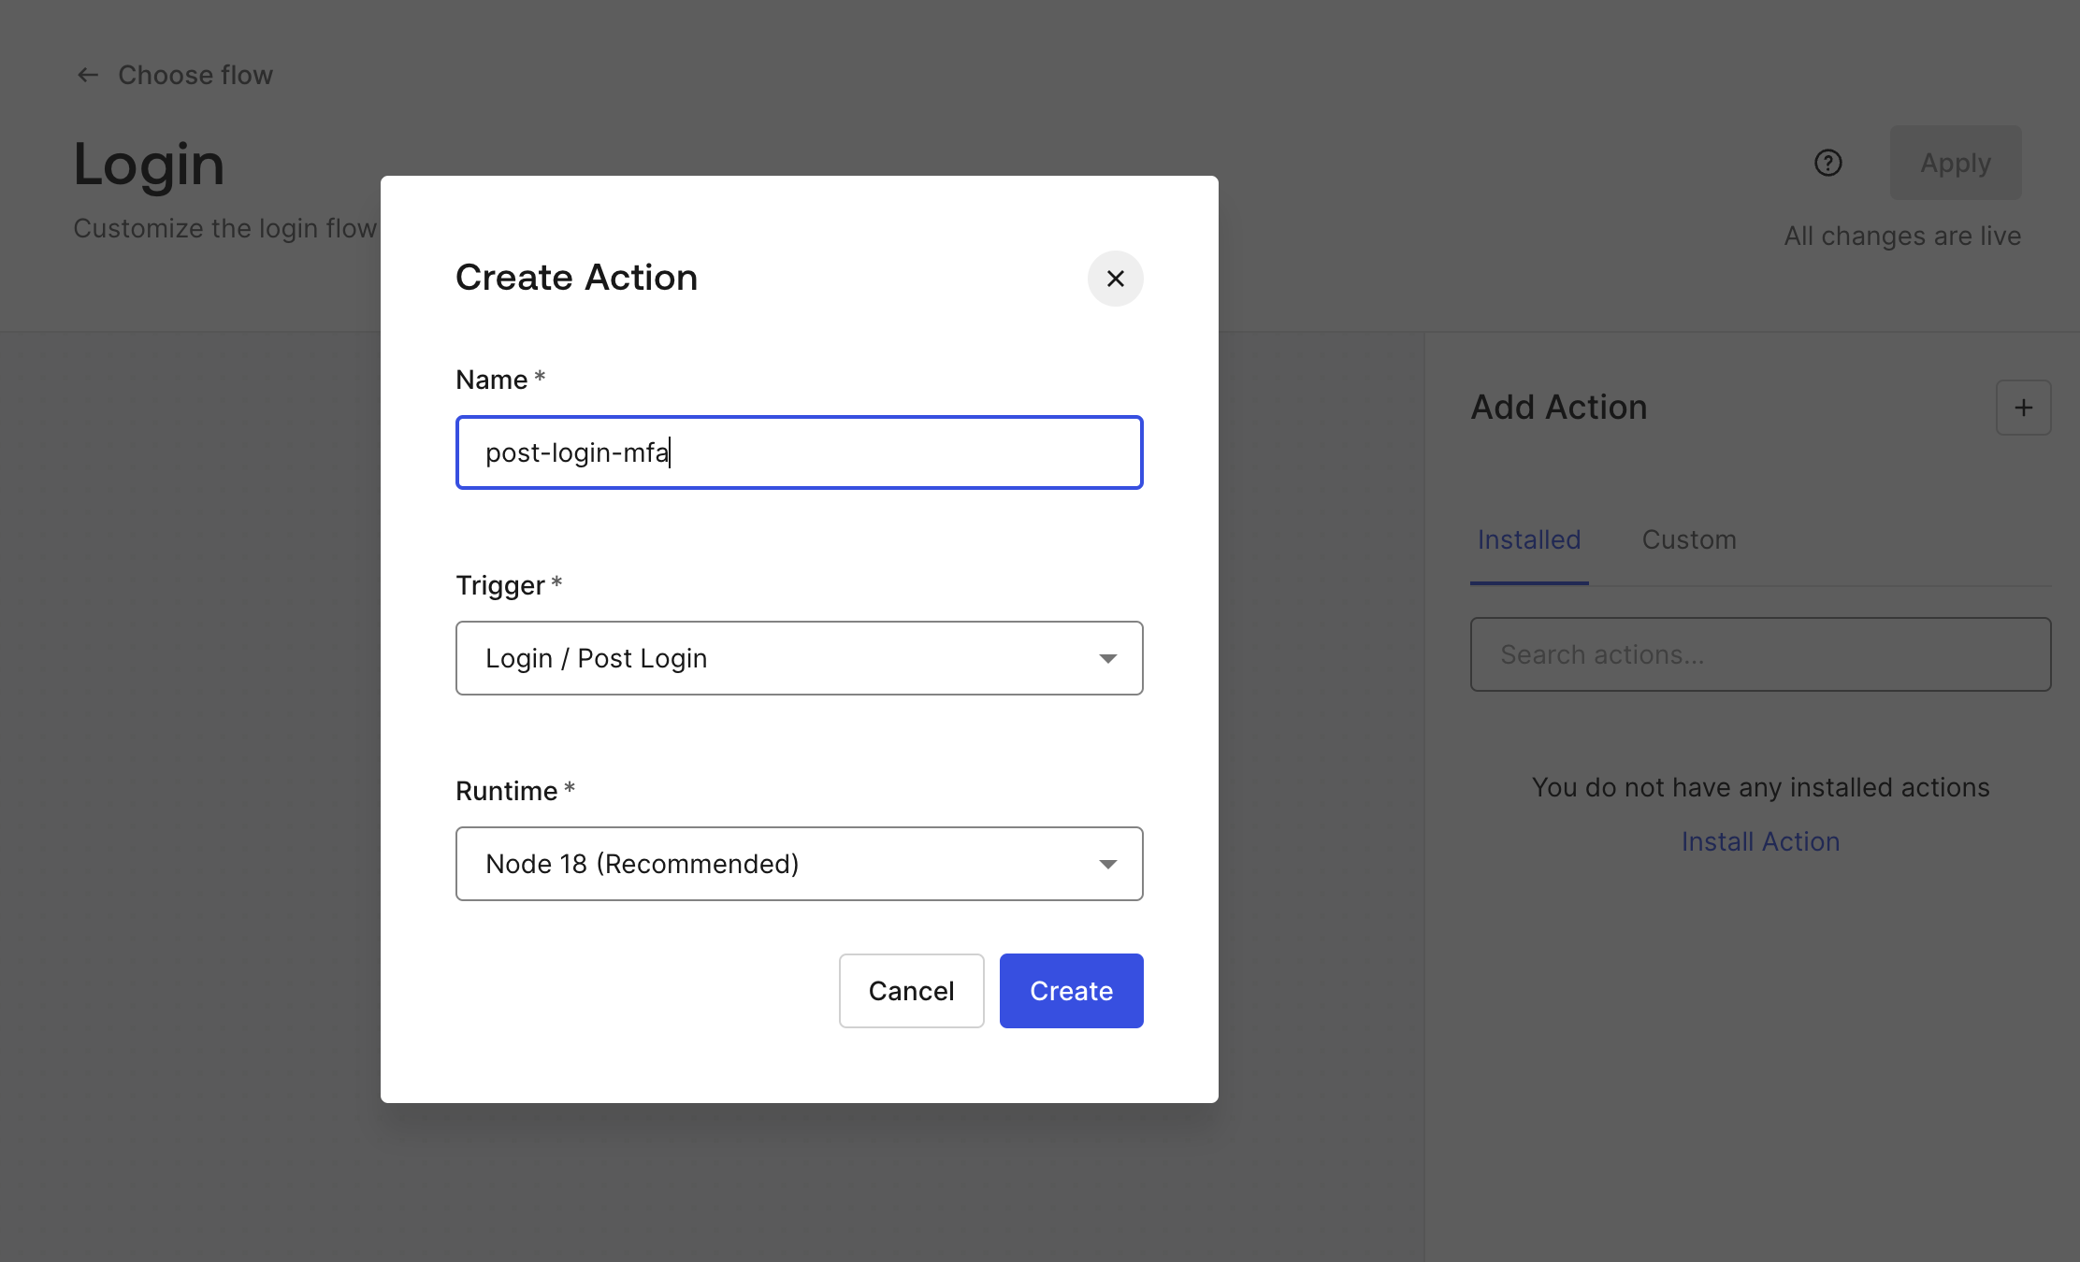The image size is (2080, 1262).
Task: Close the Create Action dialog with X
Action: coord(1115,279)
